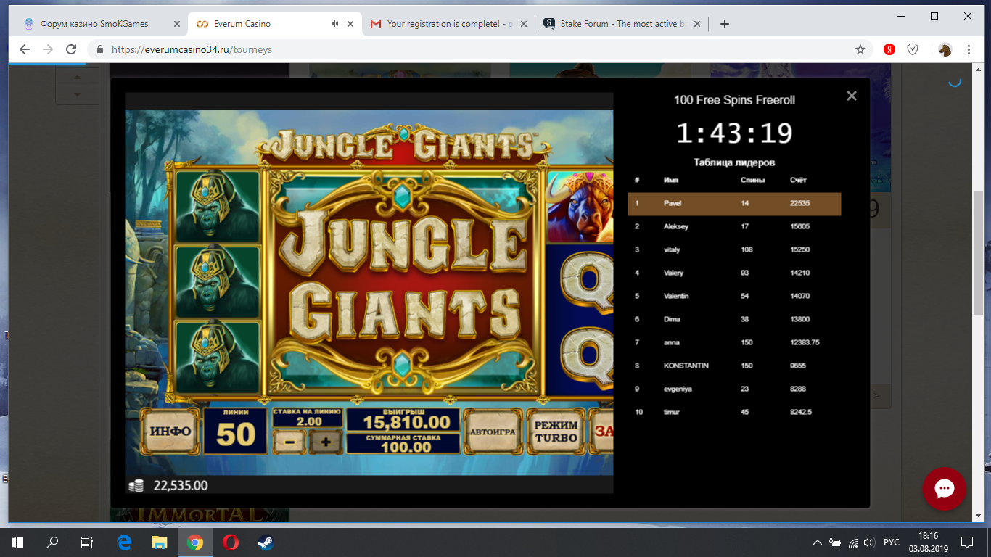This screenshot has height=557, width=991.
Task: Click the scroll-down arrow behind the popup
Action: 78,95
